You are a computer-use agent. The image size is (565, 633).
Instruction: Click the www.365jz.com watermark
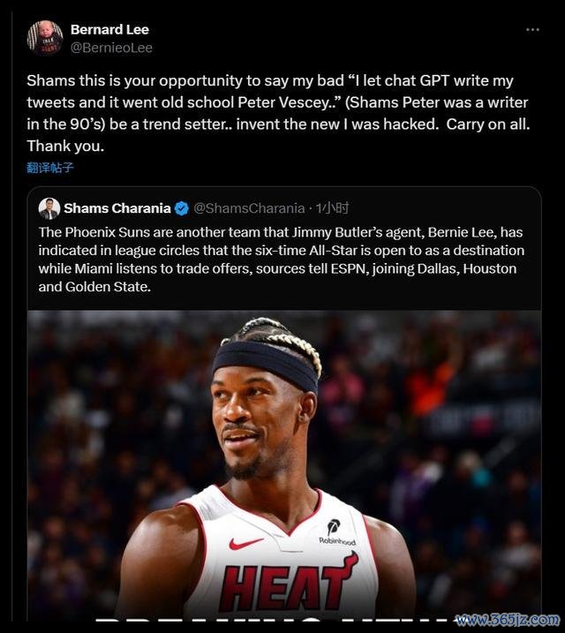(508, 619)
